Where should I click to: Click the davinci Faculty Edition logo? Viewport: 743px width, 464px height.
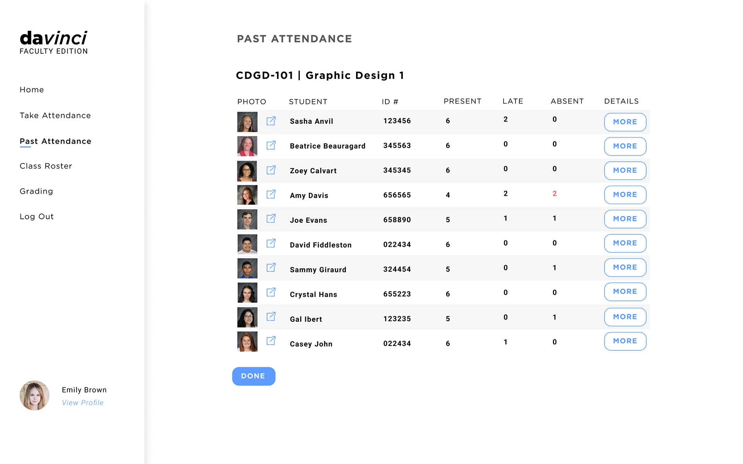pos(54,43)
